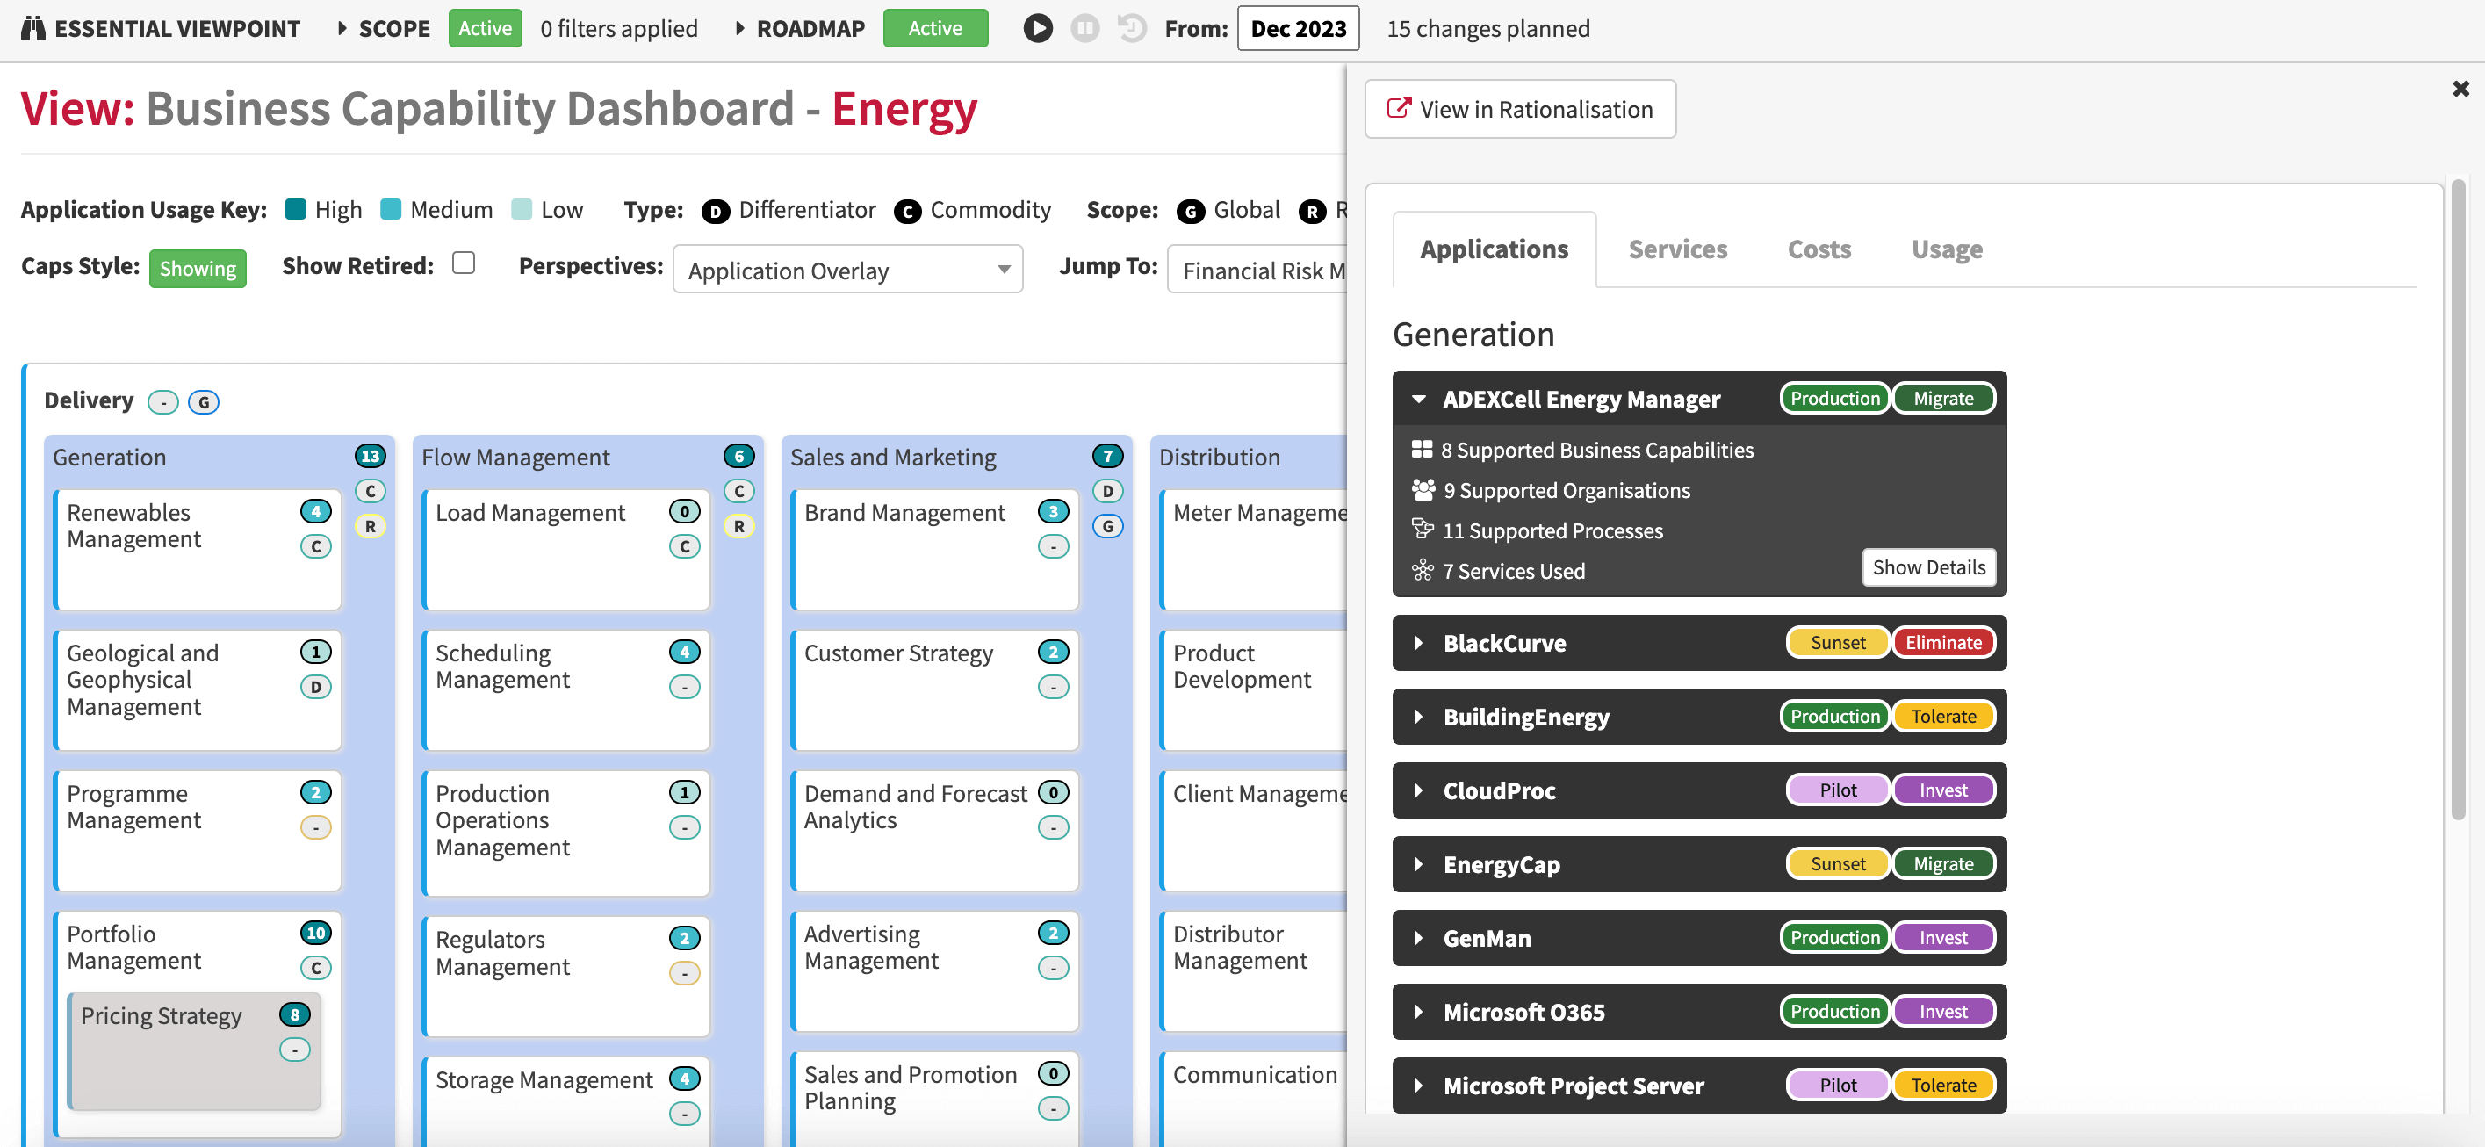Viewport: 2485px width, 1147px height.
Task: Click the external link icon in View in Rationalisation
Action: pyautogui.click(x=1398, y=108)
